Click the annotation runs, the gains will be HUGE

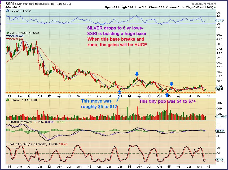tap(117, 45)
